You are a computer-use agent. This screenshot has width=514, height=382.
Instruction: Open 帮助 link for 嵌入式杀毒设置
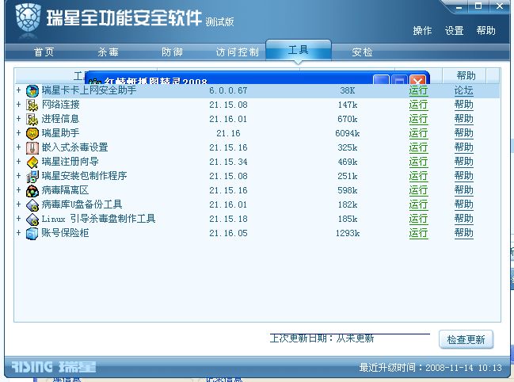[x=464, y=147]
